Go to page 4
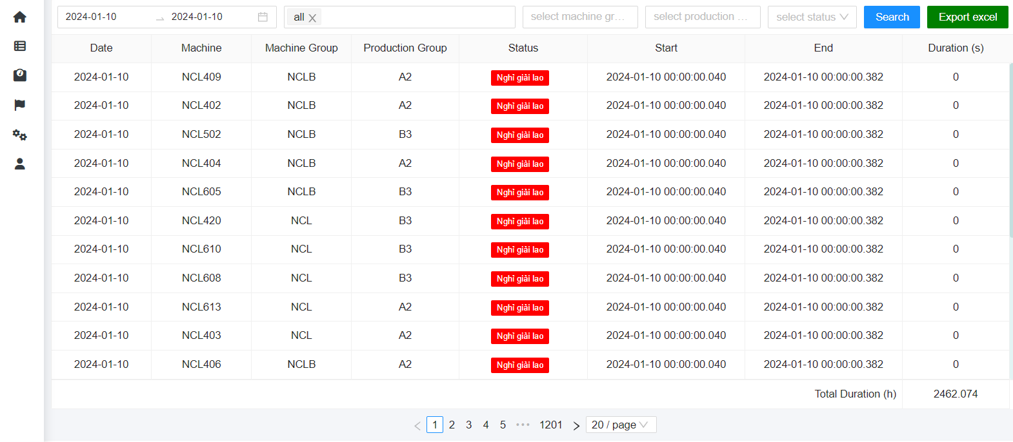 486,425
